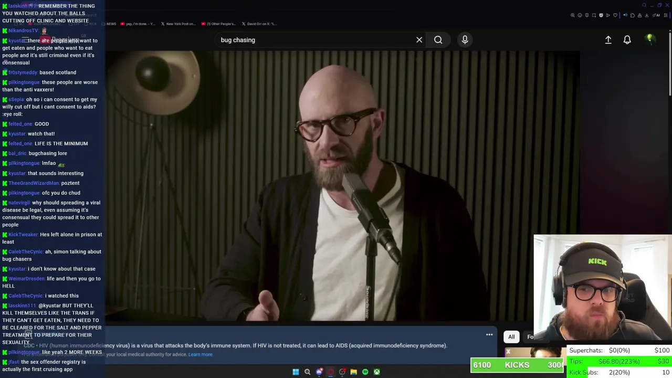
Task: Open the Opera GX taskbar icon
Action: 330,372
